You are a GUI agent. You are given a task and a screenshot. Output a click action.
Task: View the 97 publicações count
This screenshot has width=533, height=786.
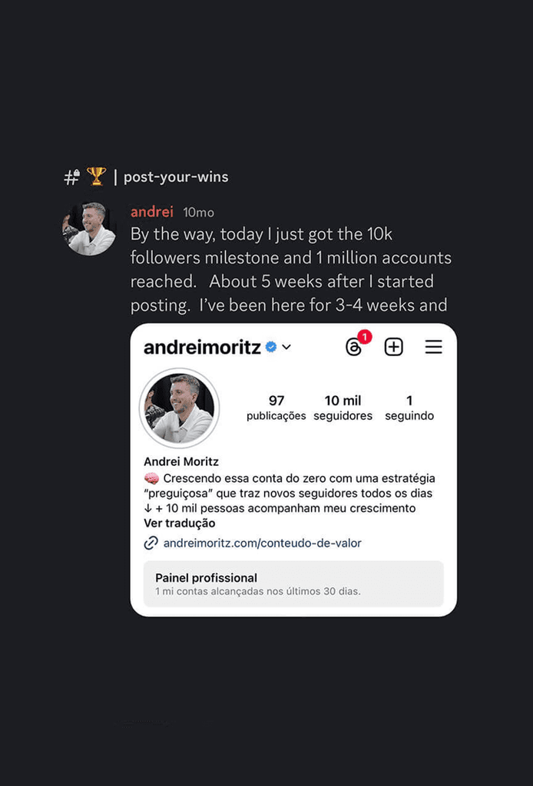[x=276, y=408]
